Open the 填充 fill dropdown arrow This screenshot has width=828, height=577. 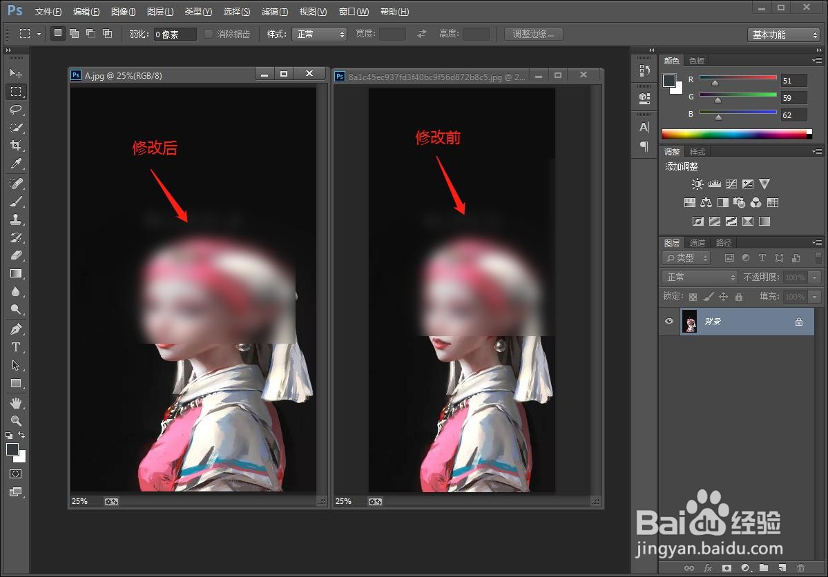pyautogui.click(x=814, y=297)
